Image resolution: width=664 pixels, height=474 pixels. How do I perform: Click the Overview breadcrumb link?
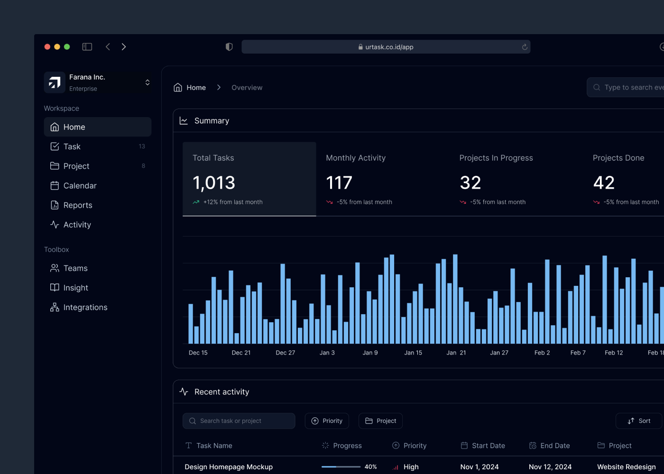pyautogui.click(x=247, y=88)
